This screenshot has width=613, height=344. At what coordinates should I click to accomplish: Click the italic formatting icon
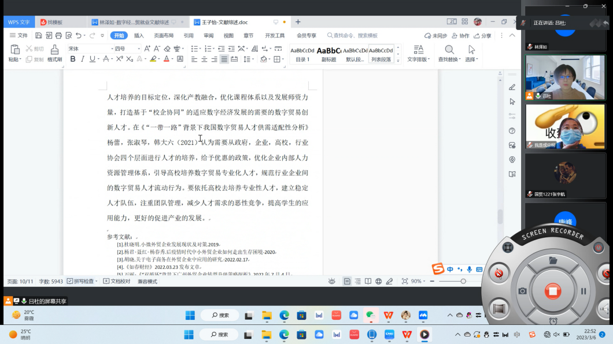click(x=82, y=59)
